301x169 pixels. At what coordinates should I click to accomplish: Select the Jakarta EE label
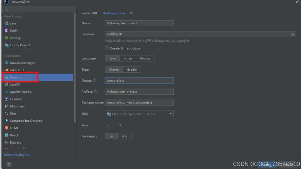[18, 70]
